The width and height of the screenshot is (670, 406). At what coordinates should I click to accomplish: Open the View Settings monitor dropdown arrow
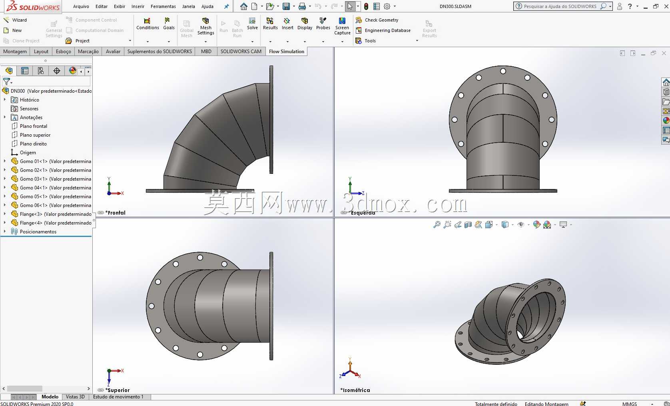[x=571, y=225]
